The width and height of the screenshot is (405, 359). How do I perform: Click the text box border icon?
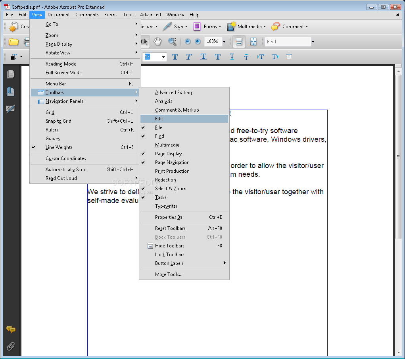coord(289,57)
